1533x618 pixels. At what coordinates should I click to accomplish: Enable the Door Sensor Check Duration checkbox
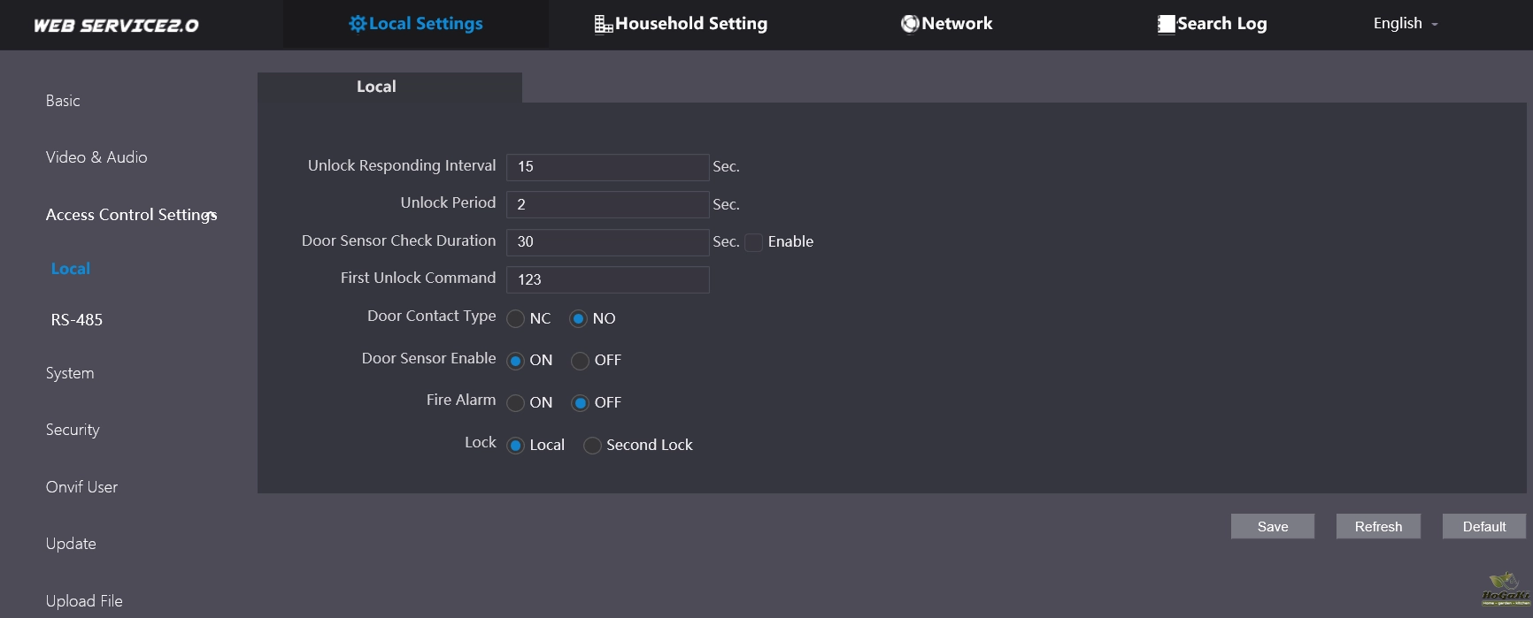click(x=753, y=242)
